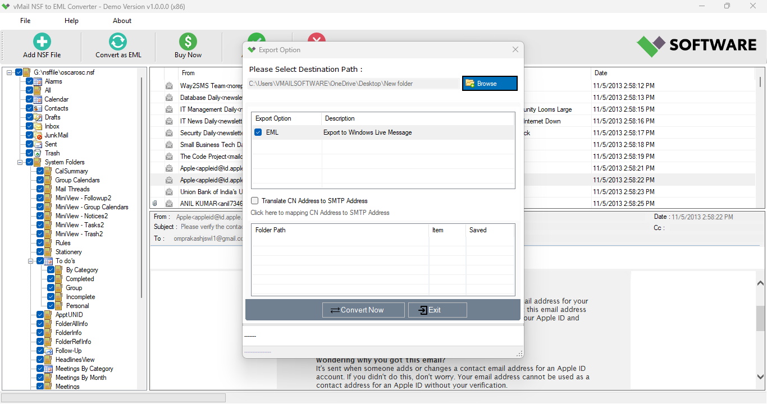
Task: Open the About menu
Action: (x=122, y=20)
